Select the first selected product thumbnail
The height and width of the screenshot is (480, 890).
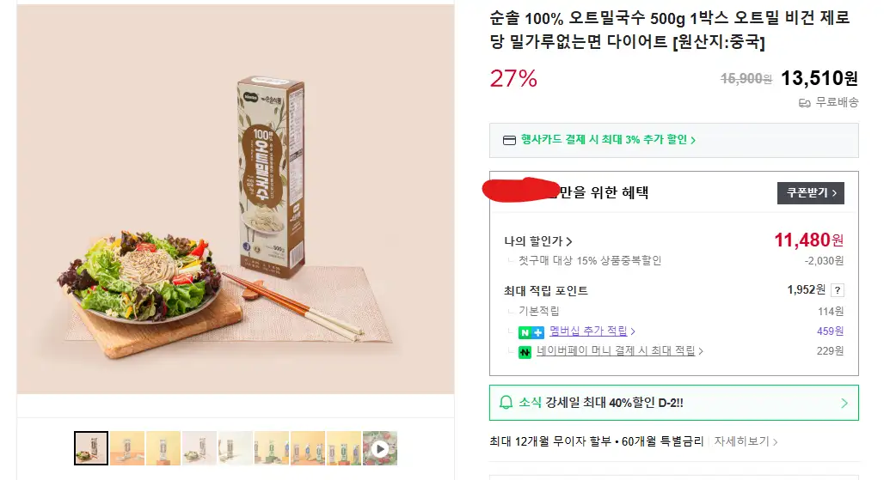pyautogui.click(x=91, y=448)
